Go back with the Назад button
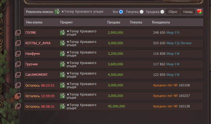211x124 pixels. point(188,12)
